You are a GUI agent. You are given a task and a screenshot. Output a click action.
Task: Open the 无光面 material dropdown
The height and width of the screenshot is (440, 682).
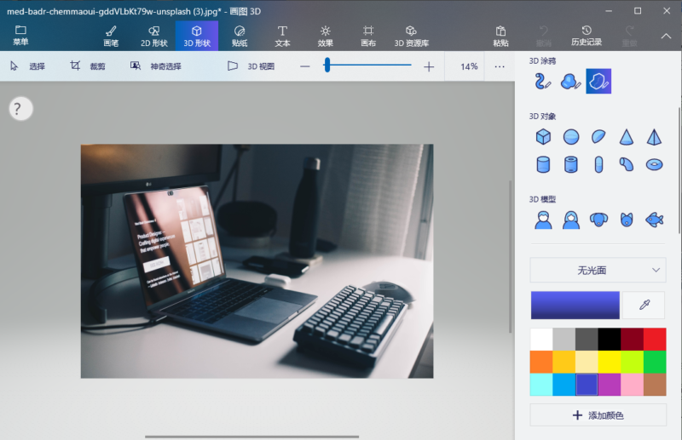click(598, 270)
